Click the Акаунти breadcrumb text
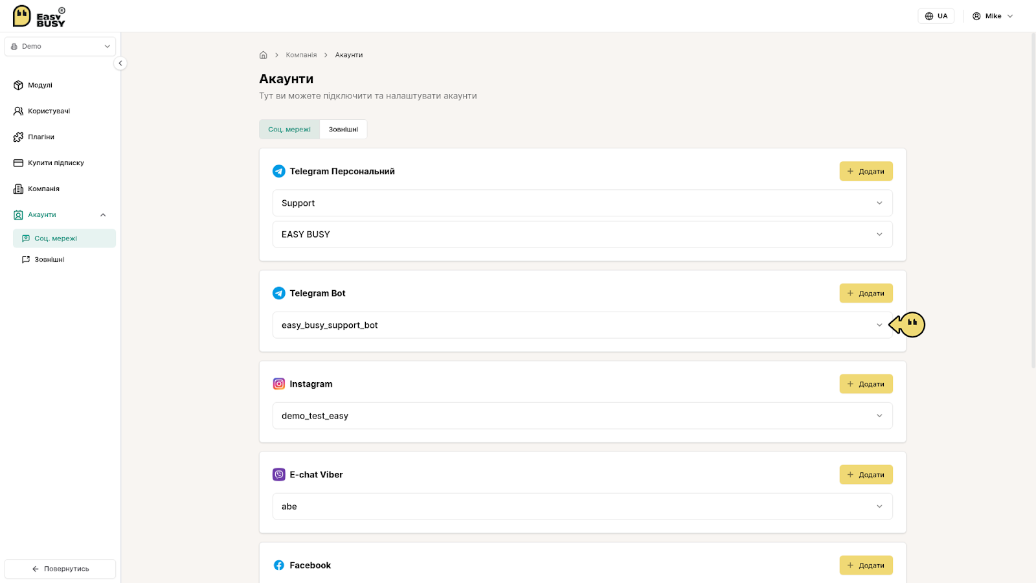The height and width of the screenshot is (583, 1036). [349, 55]
